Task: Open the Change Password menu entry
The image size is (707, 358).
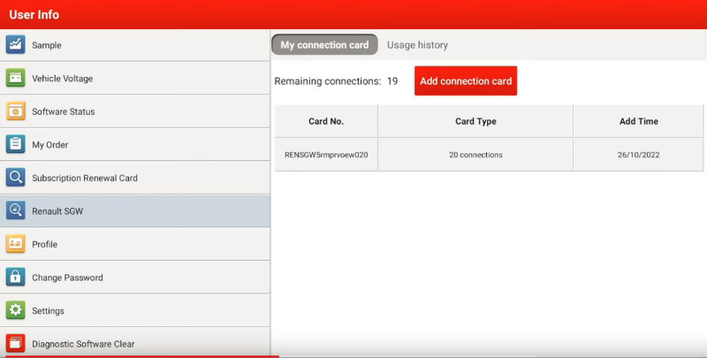Action: (67, 278)
